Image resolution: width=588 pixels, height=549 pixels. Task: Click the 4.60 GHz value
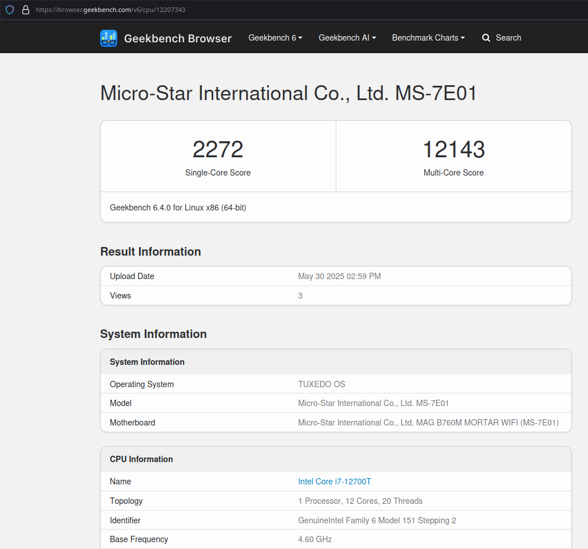click(315, 539)
